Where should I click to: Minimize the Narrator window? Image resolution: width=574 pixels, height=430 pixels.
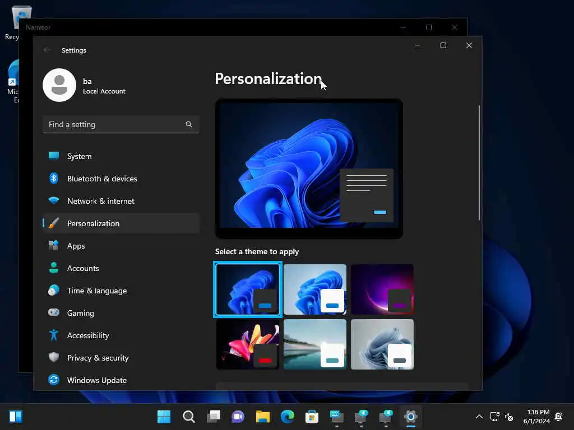403,27
